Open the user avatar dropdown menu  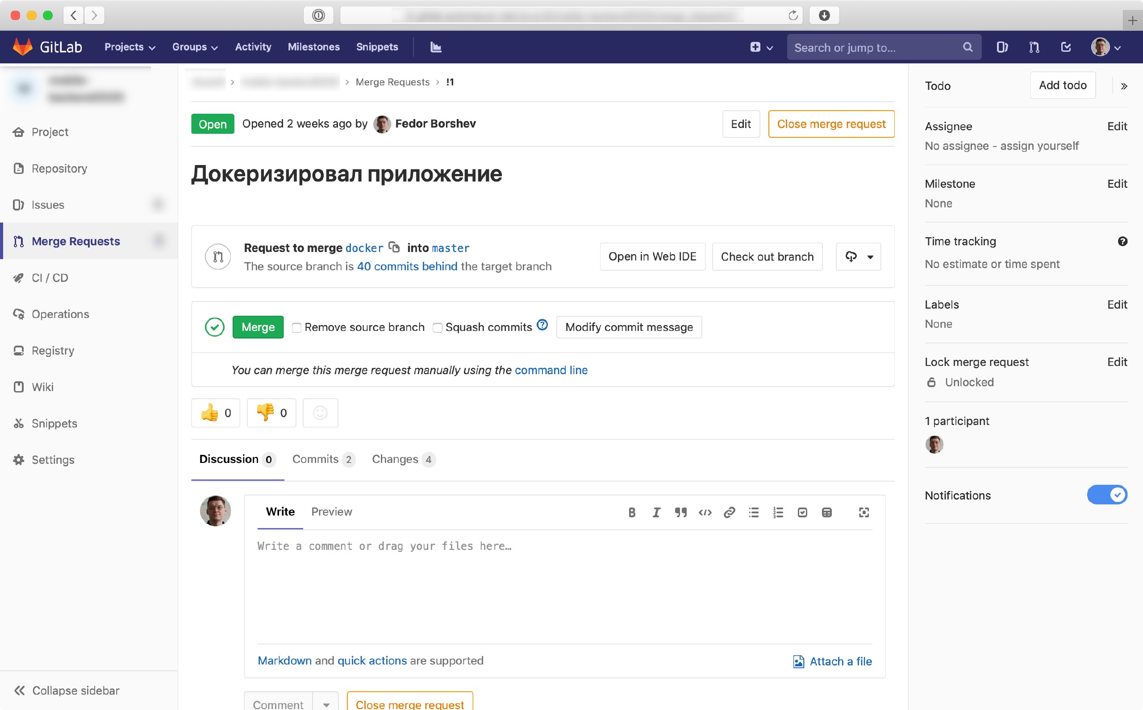coord(1106,47)
